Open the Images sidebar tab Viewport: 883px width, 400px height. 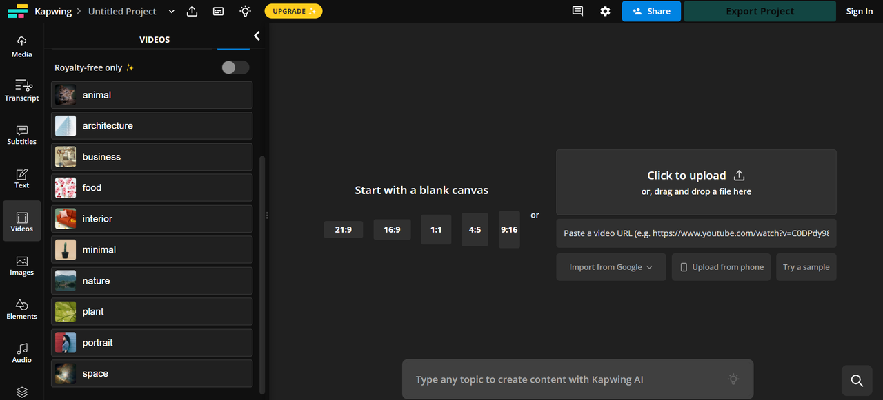click(x=22, y=265)
